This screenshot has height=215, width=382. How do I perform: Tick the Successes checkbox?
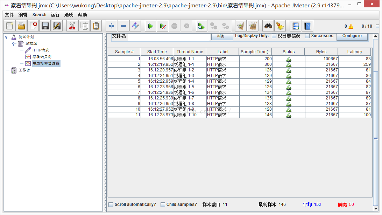point(307,36)
